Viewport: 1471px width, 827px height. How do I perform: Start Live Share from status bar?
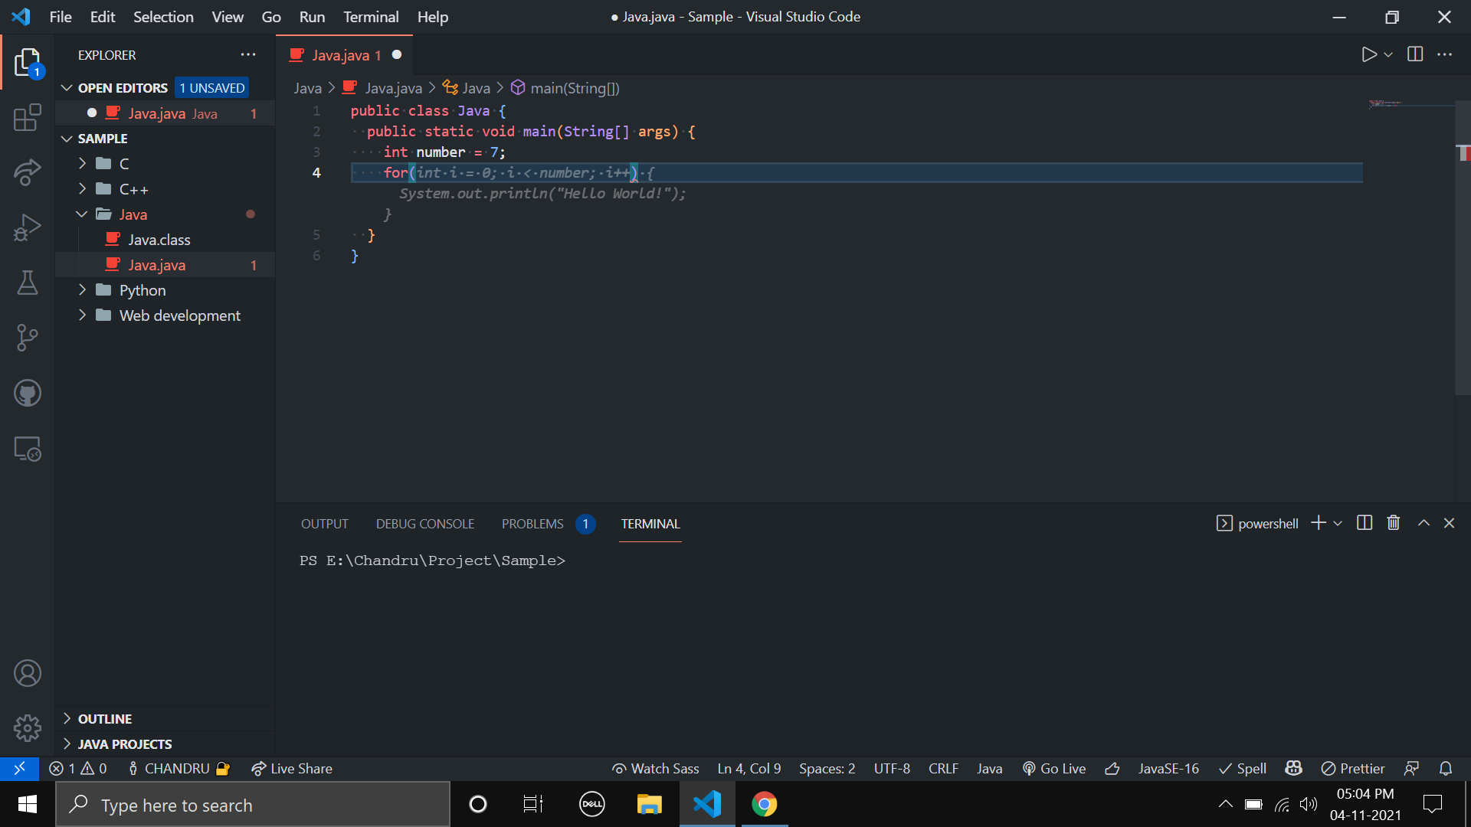tap(292, 768)
